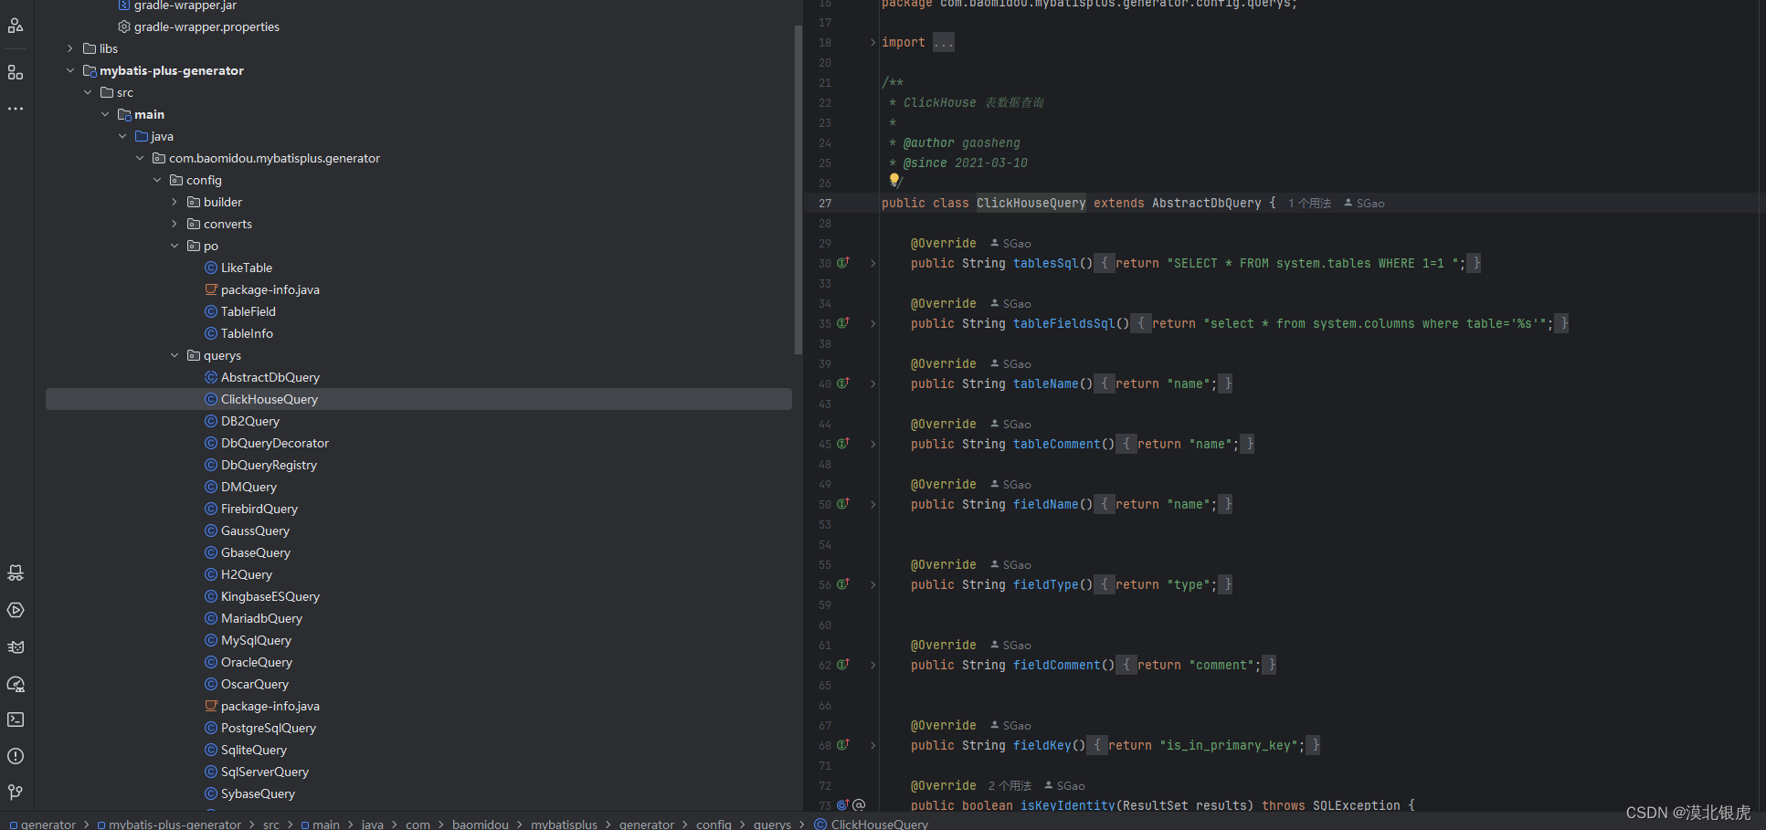Image resolution: width=1766 pixels, height=830 pixels.
Task: Collapse the src folder
Action: tap(88, 92)
